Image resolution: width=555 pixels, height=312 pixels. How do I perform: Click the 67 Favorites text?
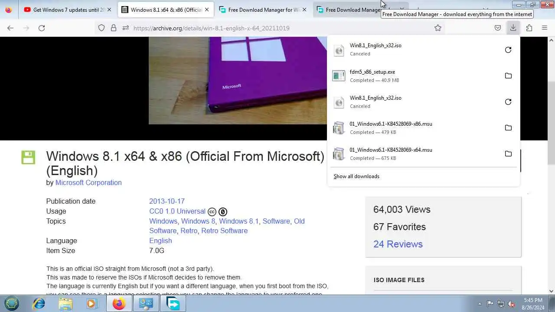coord(399,227)
